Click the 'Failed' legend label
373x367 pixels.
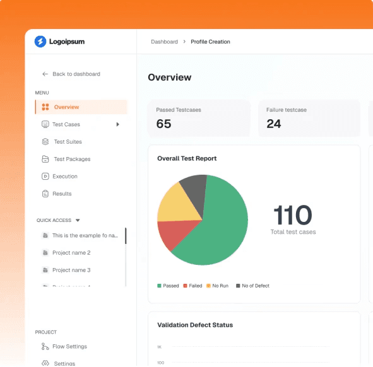pos(196,286)
